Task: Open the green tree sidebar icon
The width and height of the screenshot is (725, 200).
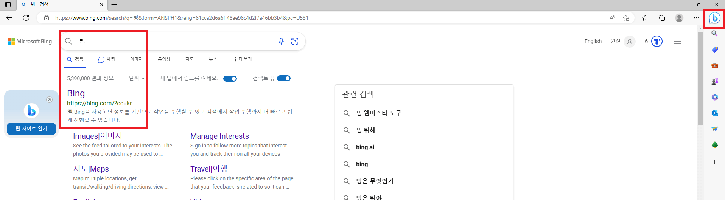Action: [714, 145]
